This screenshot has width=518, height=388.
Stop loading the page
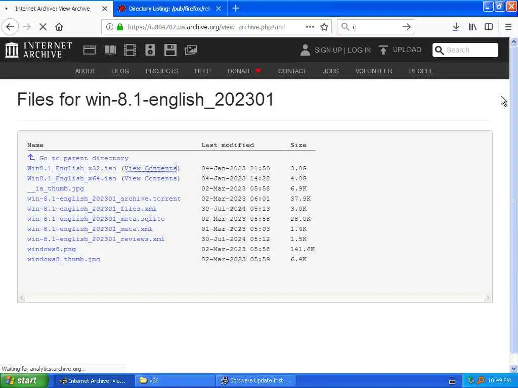(x=43, y=27)
